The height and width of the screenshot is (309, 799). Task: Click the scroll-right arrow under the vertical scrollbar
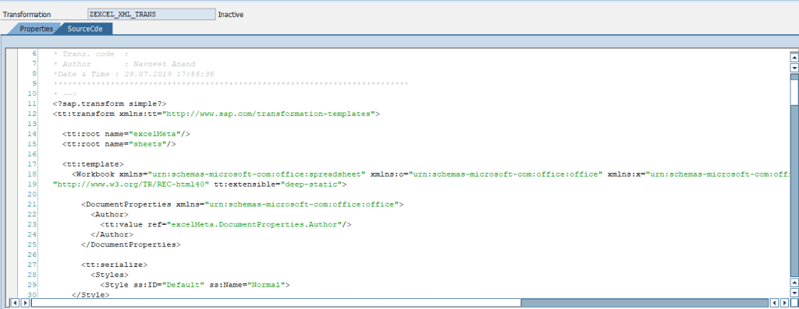tap(784, 303)
